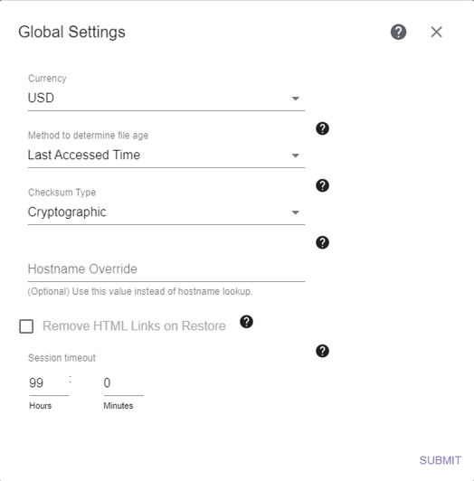Click the session timeout Minutes field
The height and width of the screenshot is (481, 474).
123,383
